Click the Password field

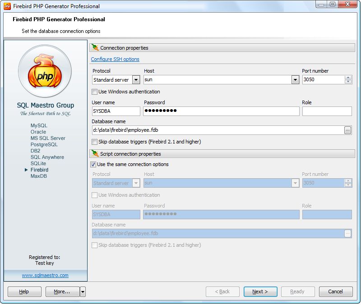coord(221,111)
